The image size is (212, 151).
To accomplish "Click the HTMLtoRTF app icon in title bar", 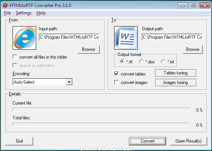I will 5,6.
